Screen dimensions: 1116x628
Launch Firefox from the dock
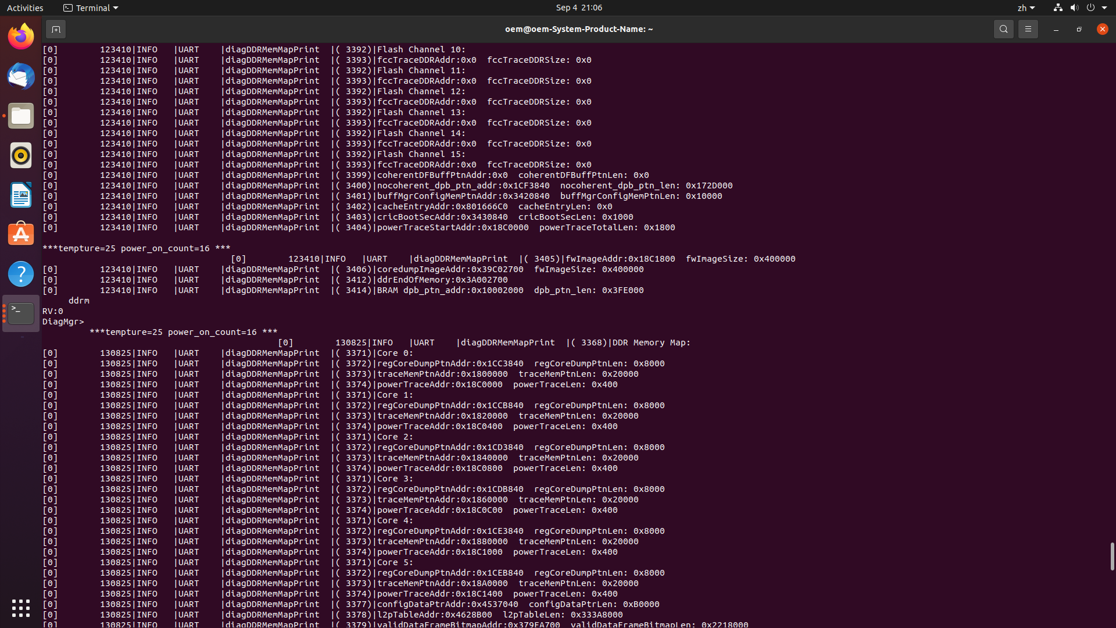21,37
